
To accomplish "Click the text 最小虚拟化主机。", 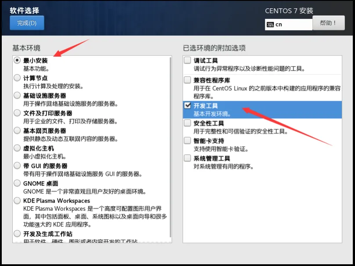I will [x=45, y=157].
